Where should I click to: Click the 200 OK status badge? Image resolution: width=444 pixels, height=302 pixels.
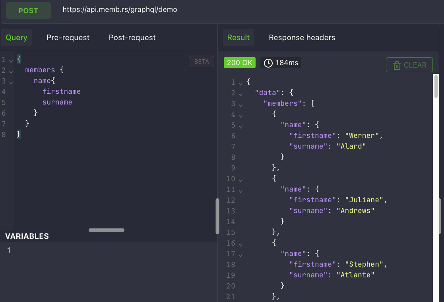click(x=240, y=63)
